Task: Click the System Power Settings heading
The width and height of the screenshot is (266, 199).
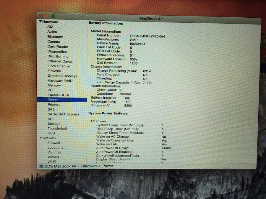Action: pyautogui.click(x=108, y=114)
